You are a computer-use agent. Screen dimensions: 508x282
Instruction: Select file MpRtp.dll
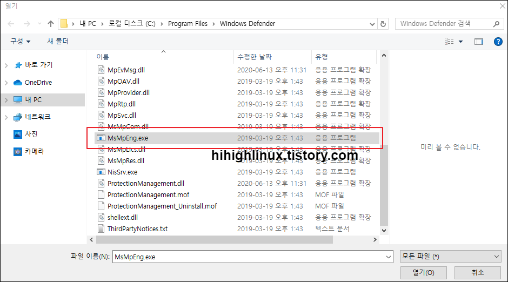(122, 104)
